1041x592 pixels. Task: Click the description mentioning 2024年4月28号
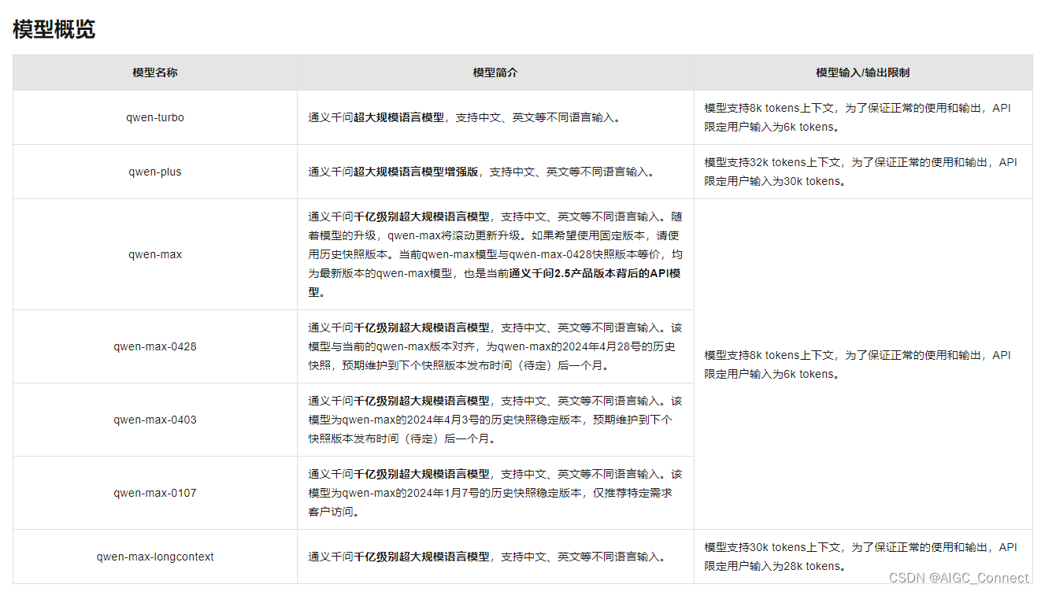pos(495,346)
